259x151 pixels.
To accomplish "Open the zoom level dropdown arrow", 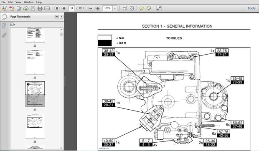I will (115, 8).
